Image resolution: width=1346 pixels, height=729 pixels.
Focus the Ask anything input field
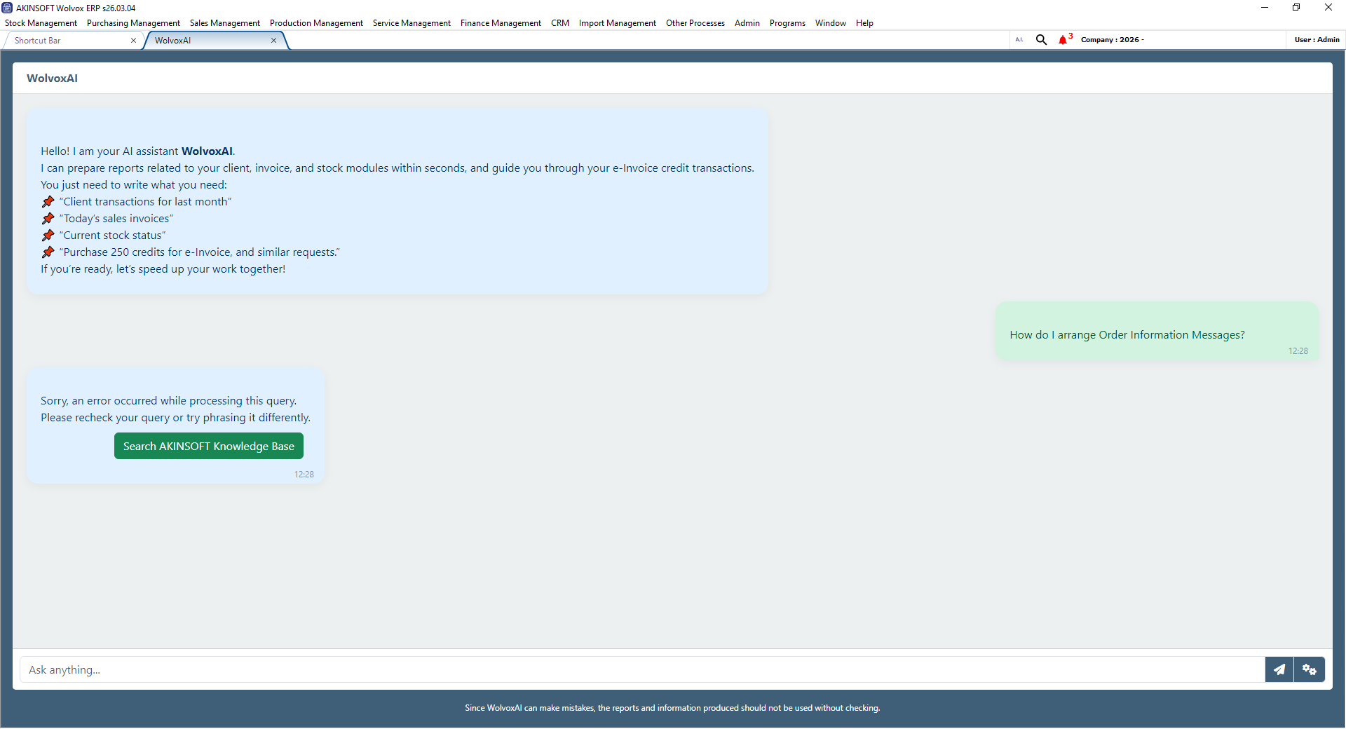pos(642,669)
